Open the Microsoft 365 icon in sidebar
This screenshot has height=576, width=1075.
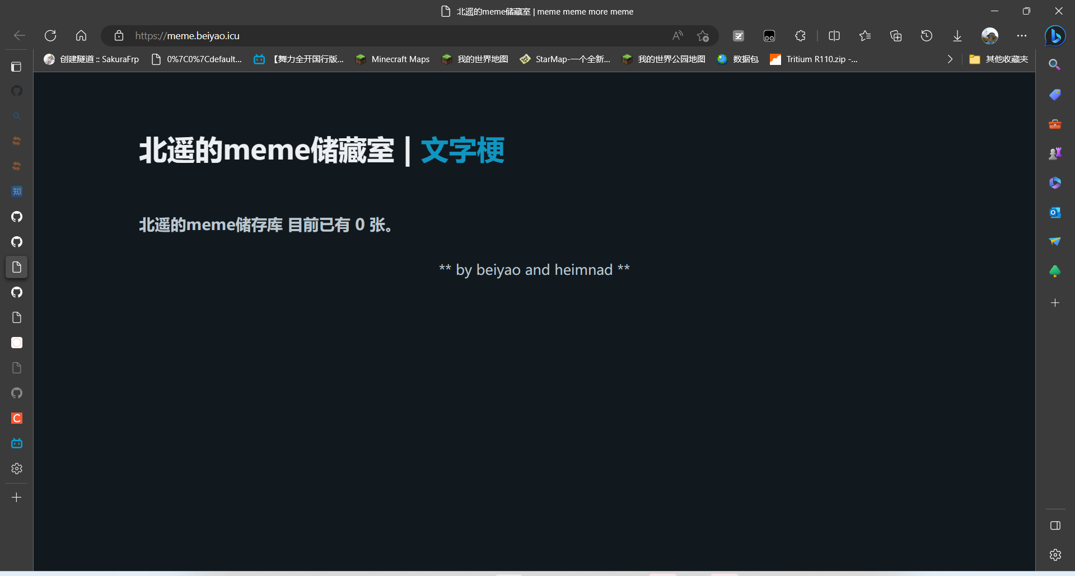point(1055,182)
